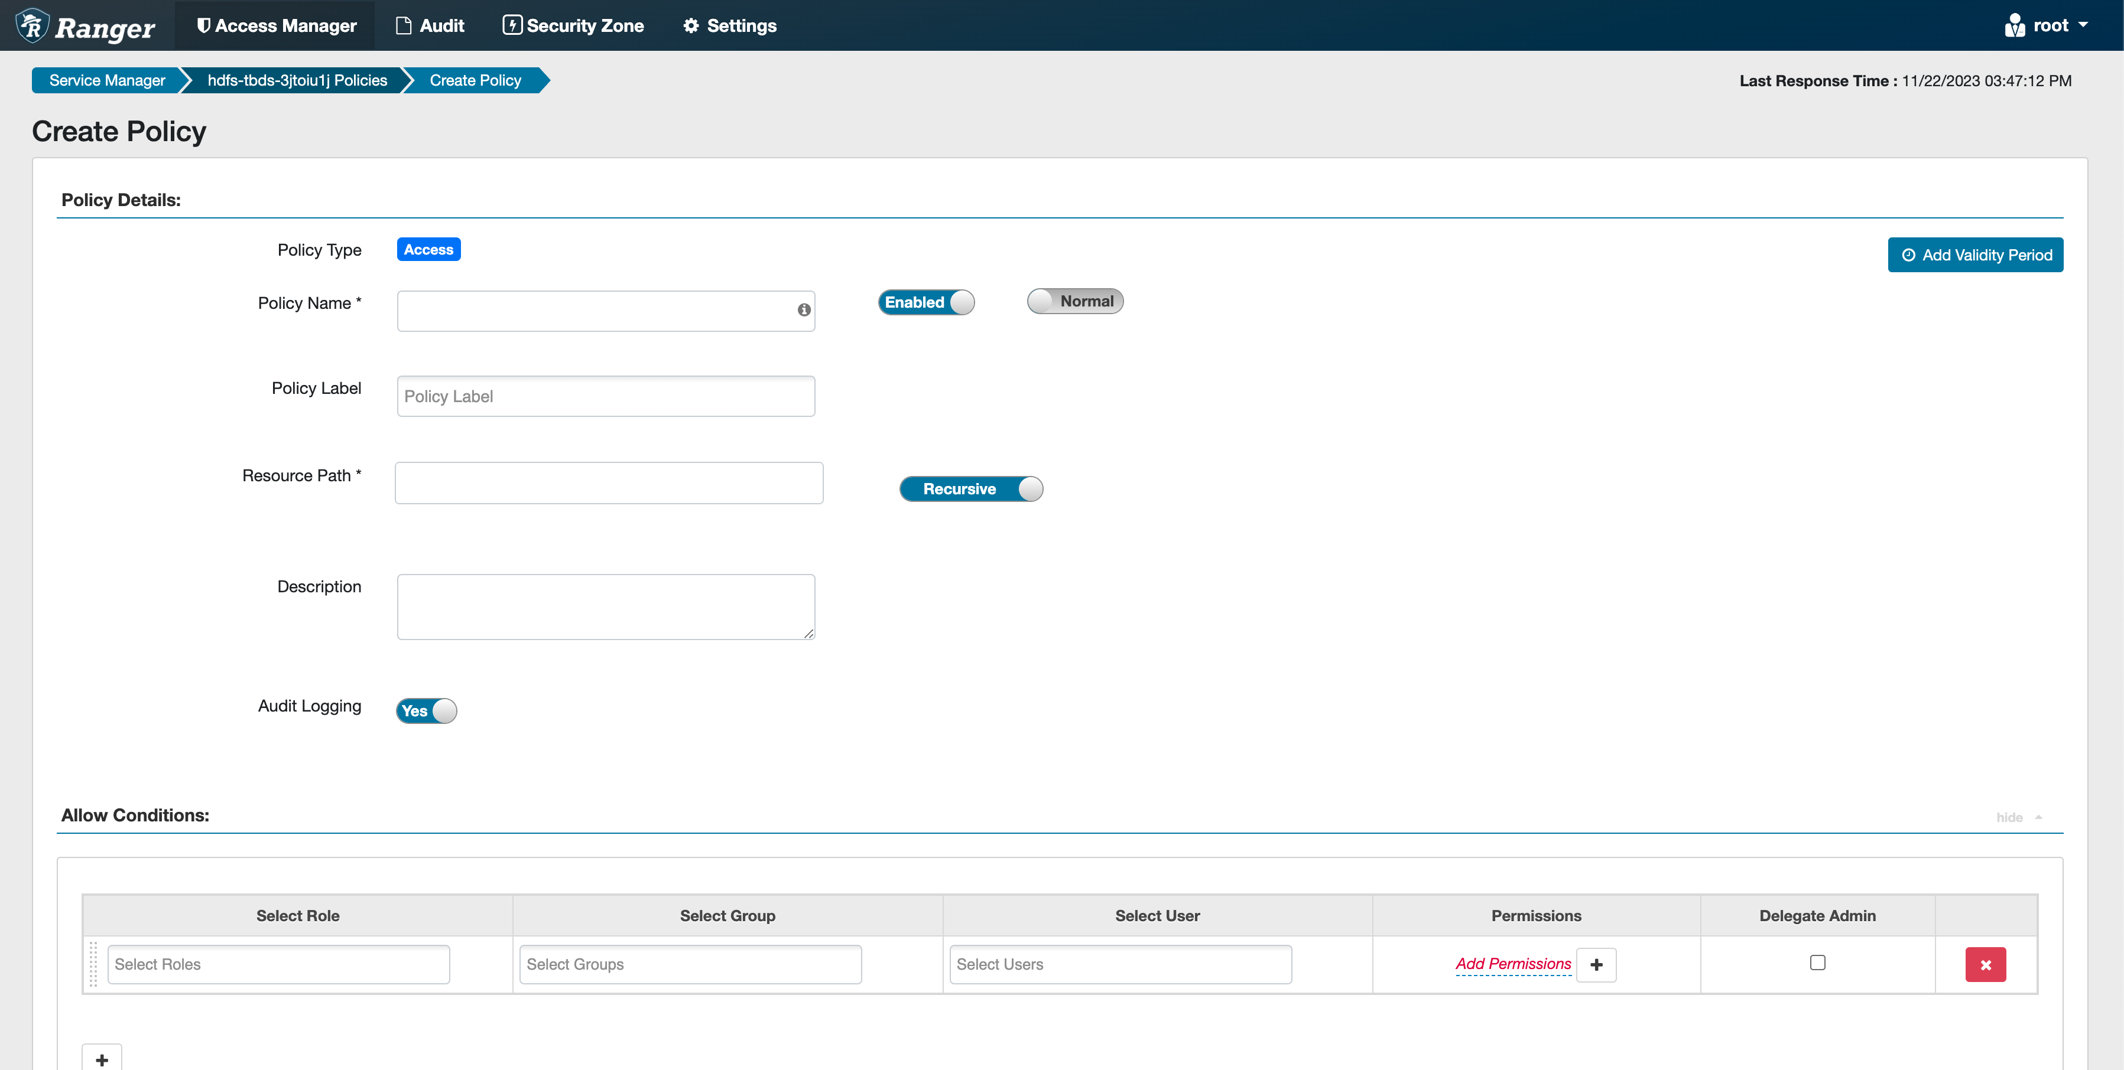Image resolution: width=2124 pixels, height=1070 pixels.
Task: Open the Security Zone menu
Action: click(574, 25)
